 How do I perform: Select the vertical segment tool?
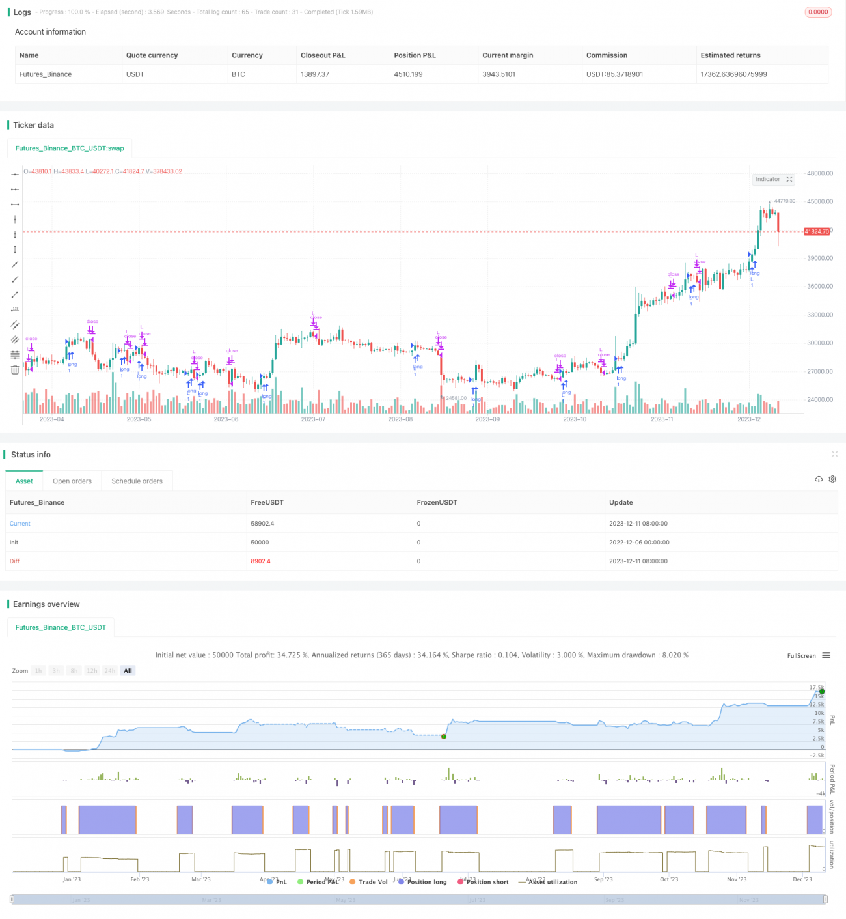[15, 249]
